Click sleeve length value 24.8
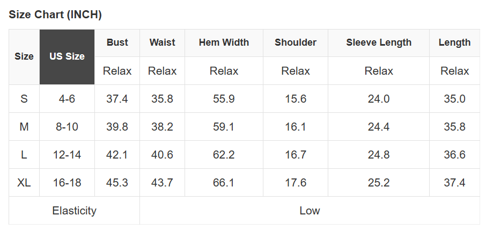The height and width of the screenshot is (237, 486). coord(379,155)
